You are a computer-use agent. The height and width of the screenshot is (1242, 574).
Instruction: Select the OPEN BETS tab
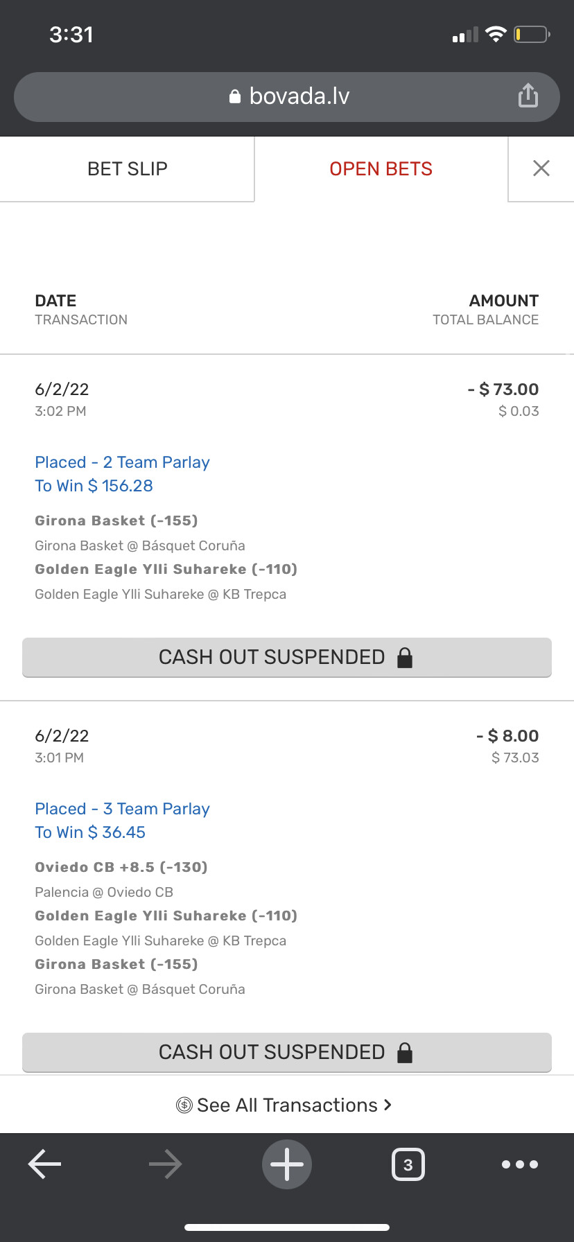click(381, 169)
